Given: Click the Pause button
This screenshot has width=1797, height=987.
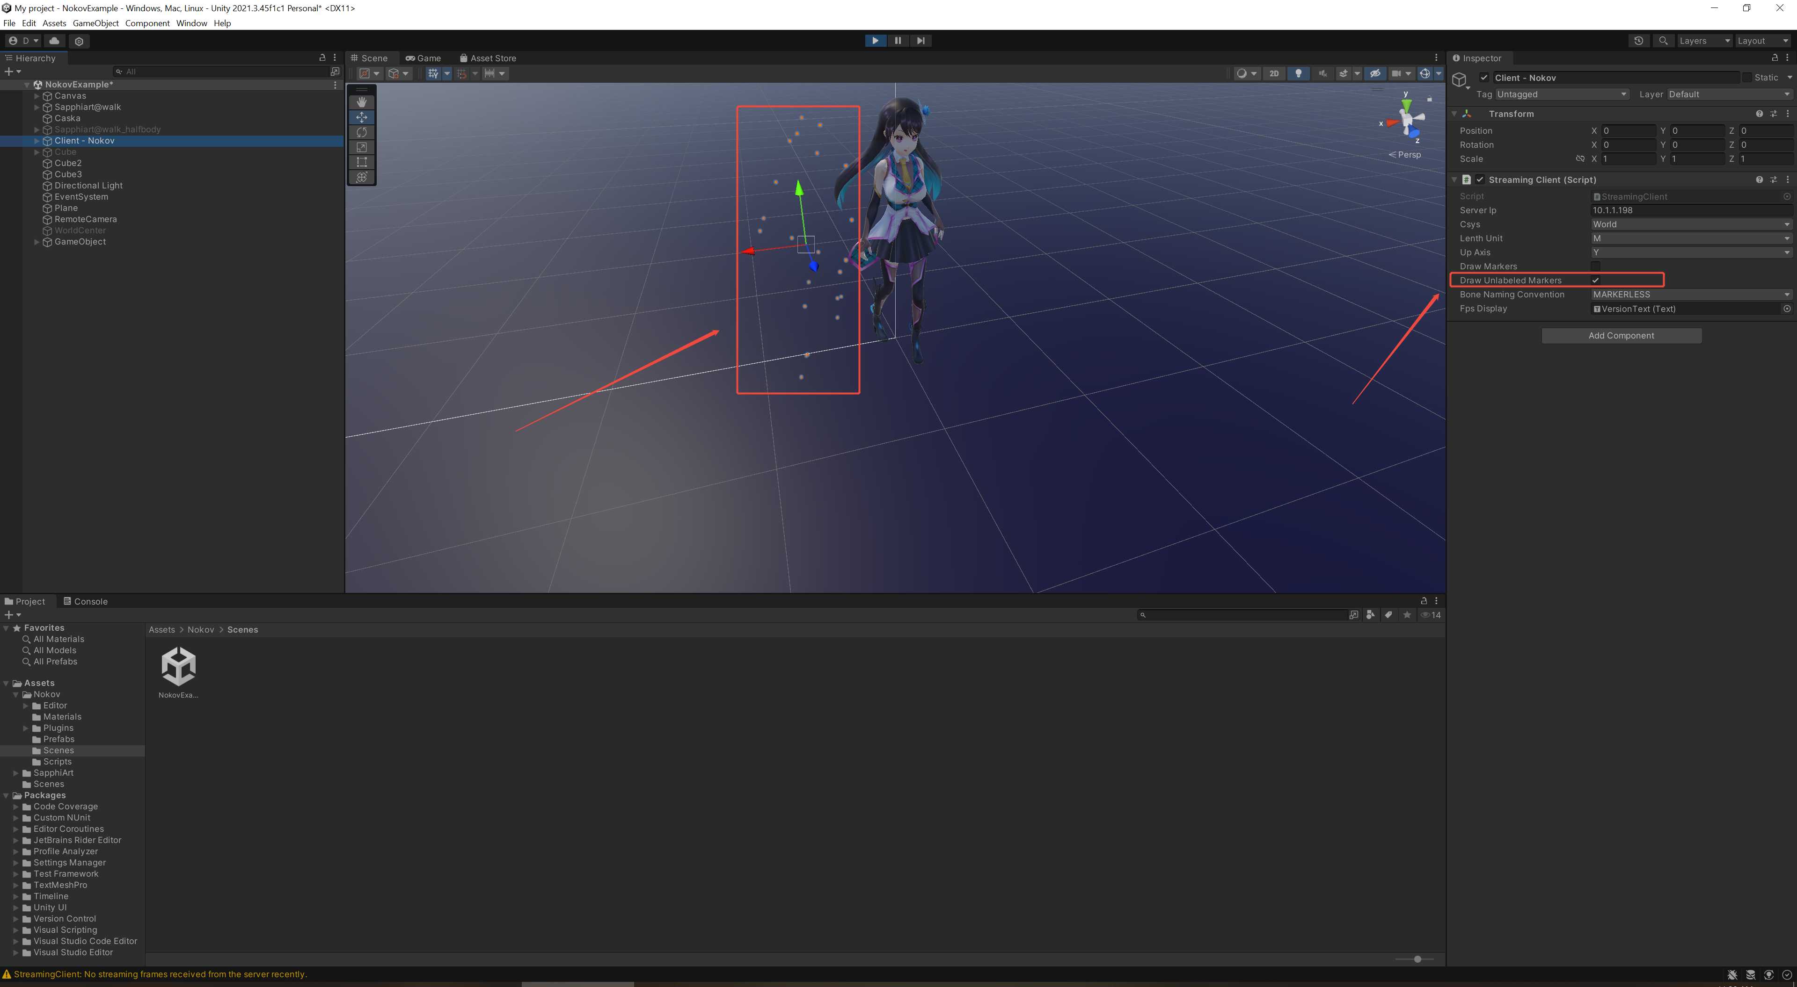Looking at the screenshot, I should pos(898,40).
